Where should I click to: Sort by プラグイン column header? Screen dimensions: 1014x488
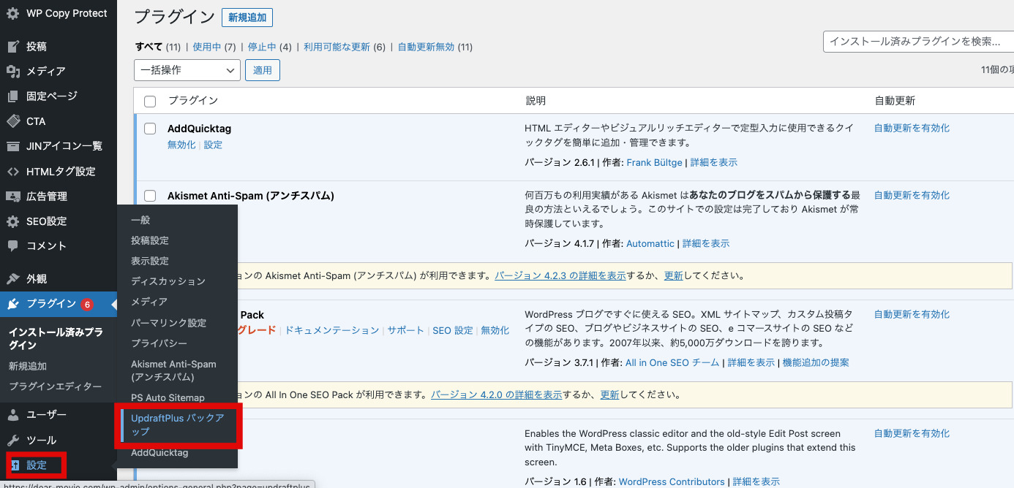(193, 101)
